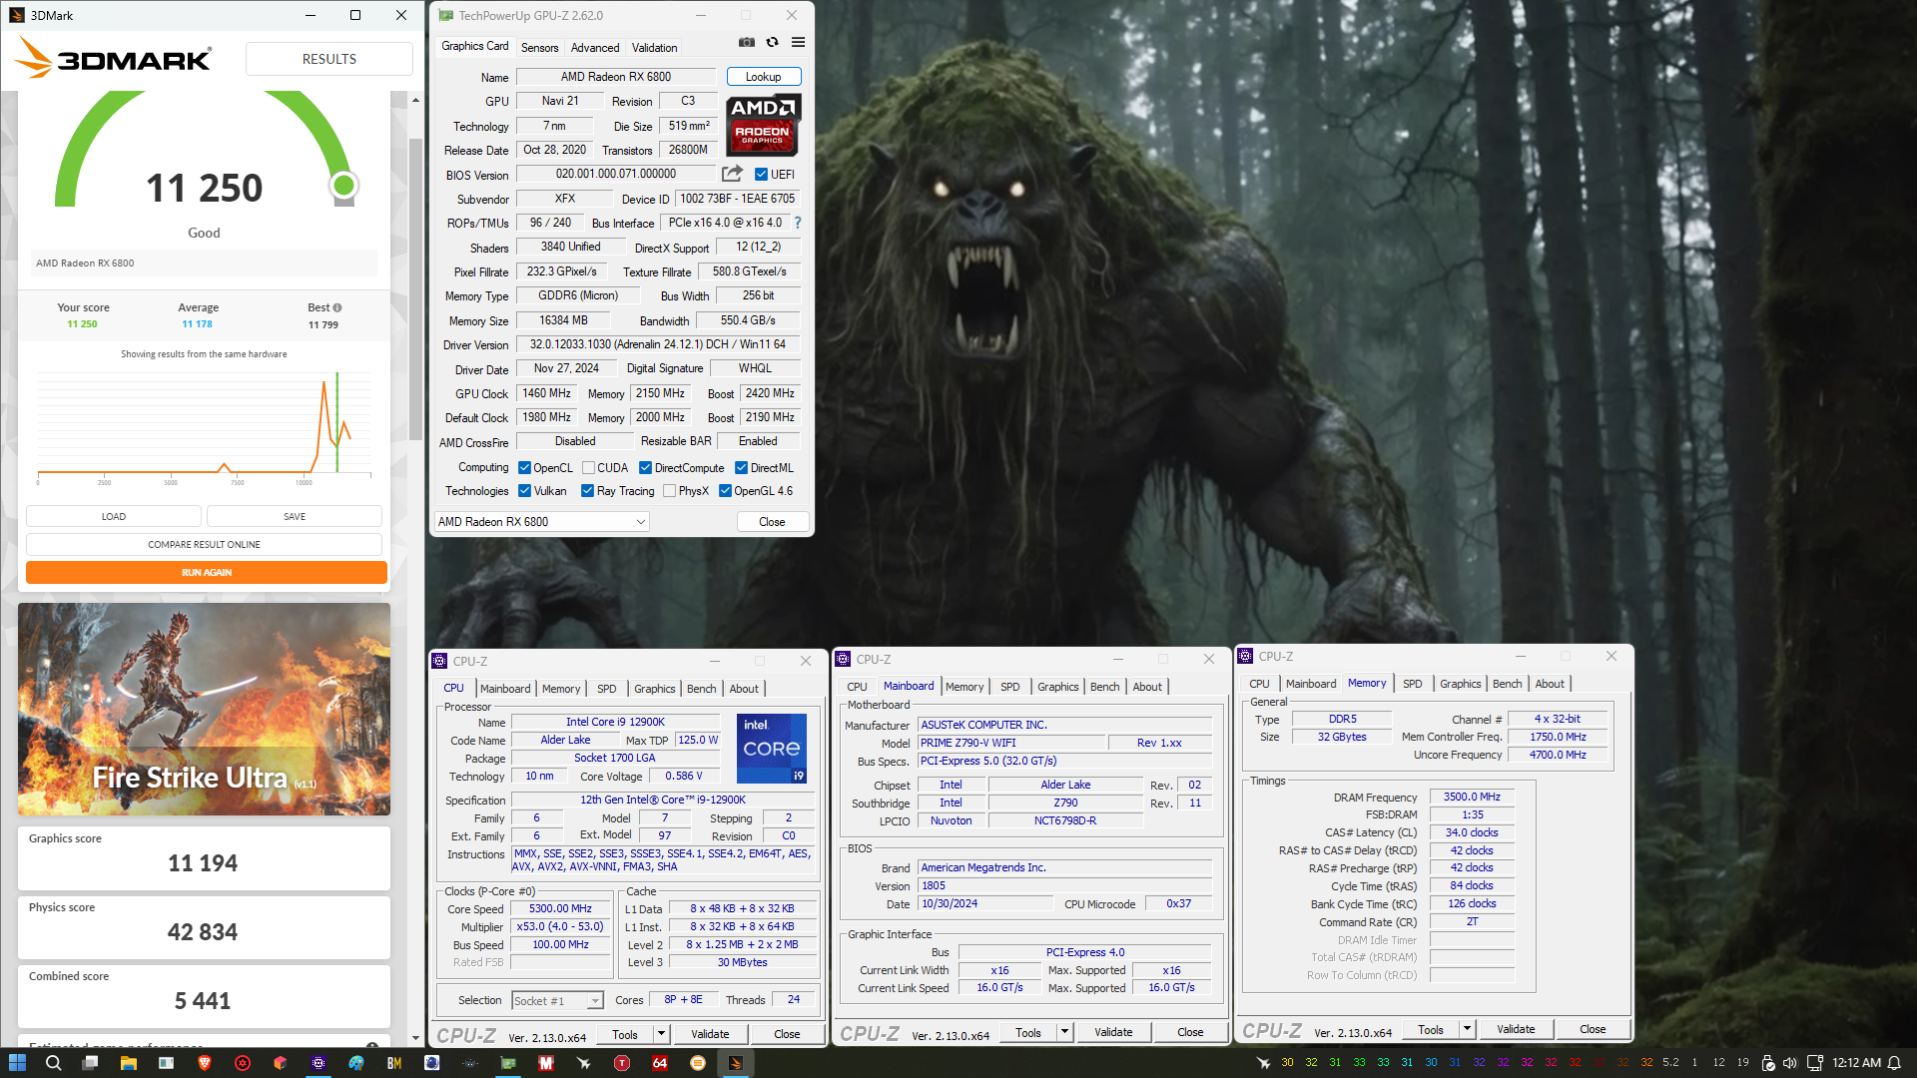
Task: Expand Tools arrow in CPU-Z CPU window
Action: tap(661, 1034)
